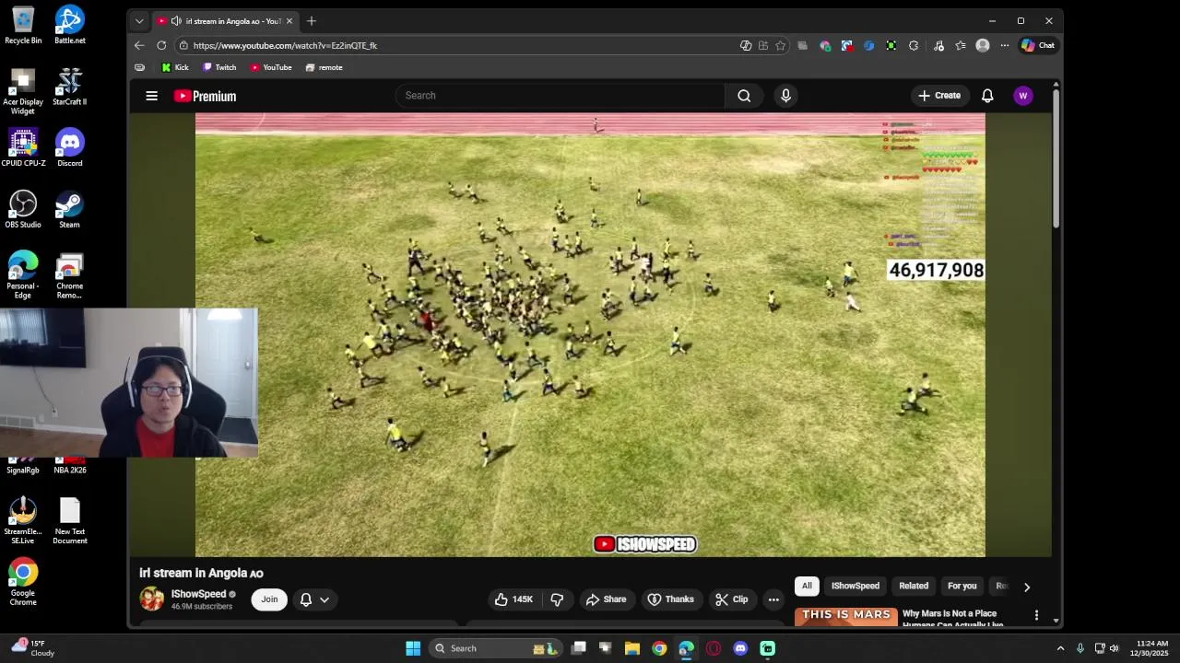Go back with browser back arrow
The image size is (1180, 663).
click(139, 45)
